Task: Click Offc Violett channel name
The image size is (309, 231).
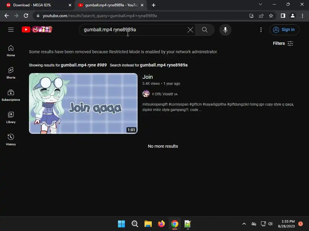Action: tap(165, 94)
